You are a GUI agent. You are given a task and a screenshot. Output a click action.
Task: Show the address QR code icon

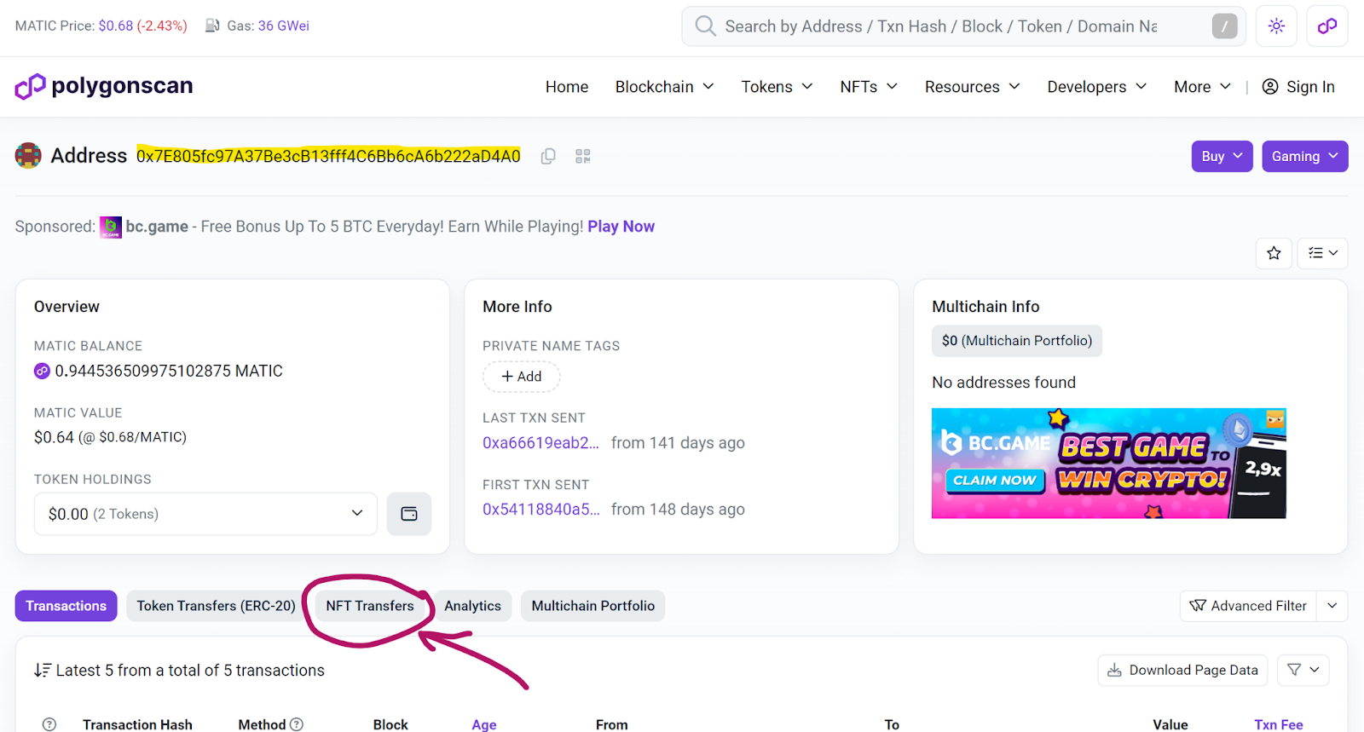[583, 156]
